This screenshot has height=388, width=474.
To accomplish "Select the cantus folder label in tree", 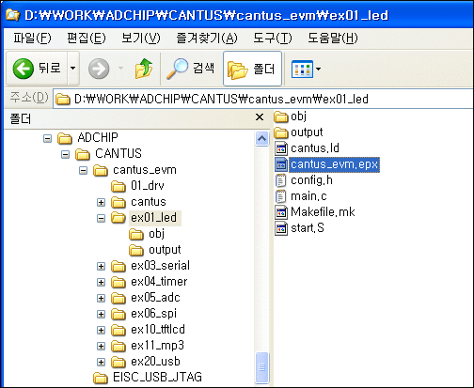I will (x=149, y=202).
